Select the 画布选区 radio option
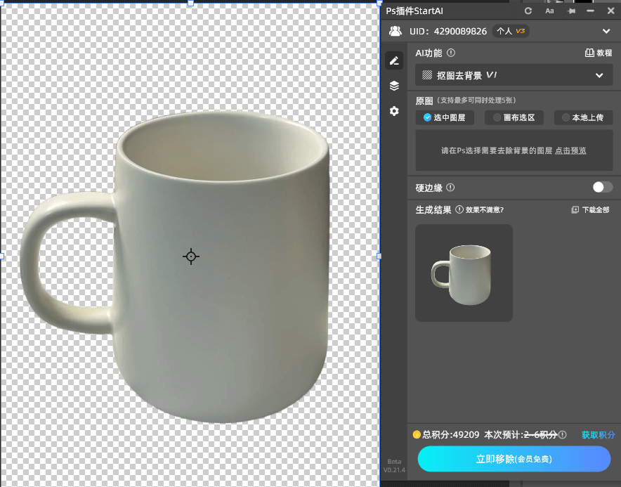621x487 pixels. click(x=514, y=117)
